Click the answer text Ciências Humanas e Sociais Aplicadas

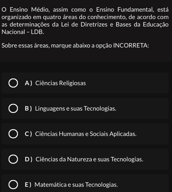click(86, 134)
